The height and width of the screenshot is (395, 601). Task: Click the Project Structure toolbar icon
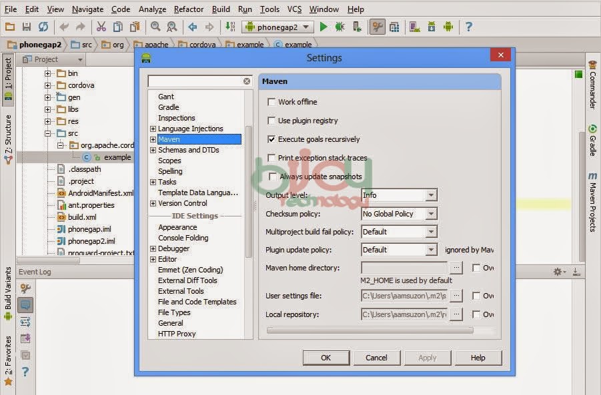394,27
